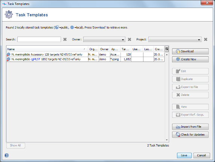The image size is (215, 162).
Task: Sort by the Owner column header
Action: [104, 49]
